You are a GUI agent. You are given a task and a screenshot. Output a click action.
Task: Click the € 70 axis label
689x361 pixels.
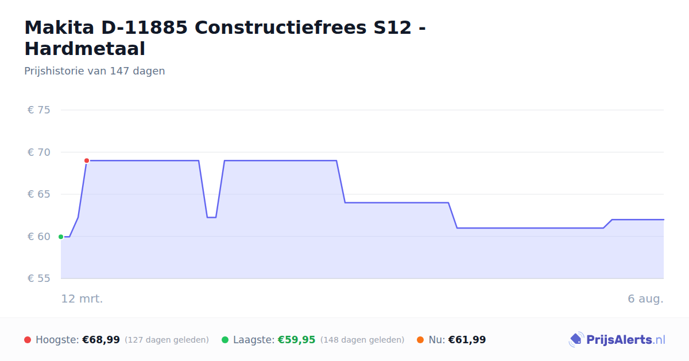(x=39, y=152)
